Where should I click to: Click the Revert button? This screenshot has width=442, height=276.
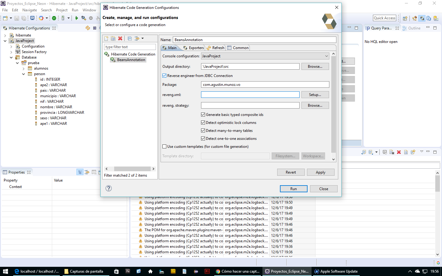(x=291, y=172)
